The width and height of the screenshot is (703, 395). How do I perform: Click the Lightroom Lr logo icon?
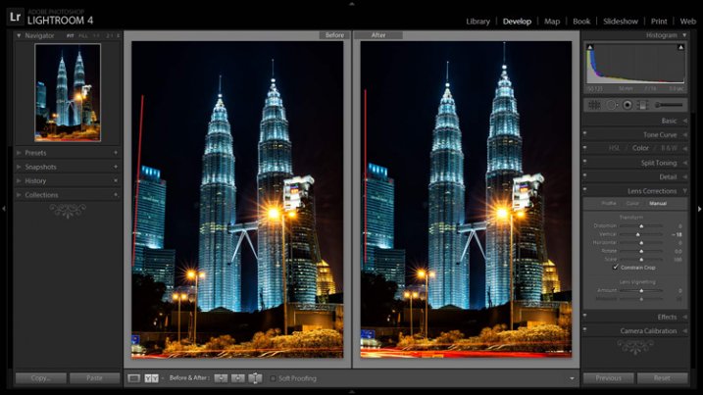[x=15, y=17]
